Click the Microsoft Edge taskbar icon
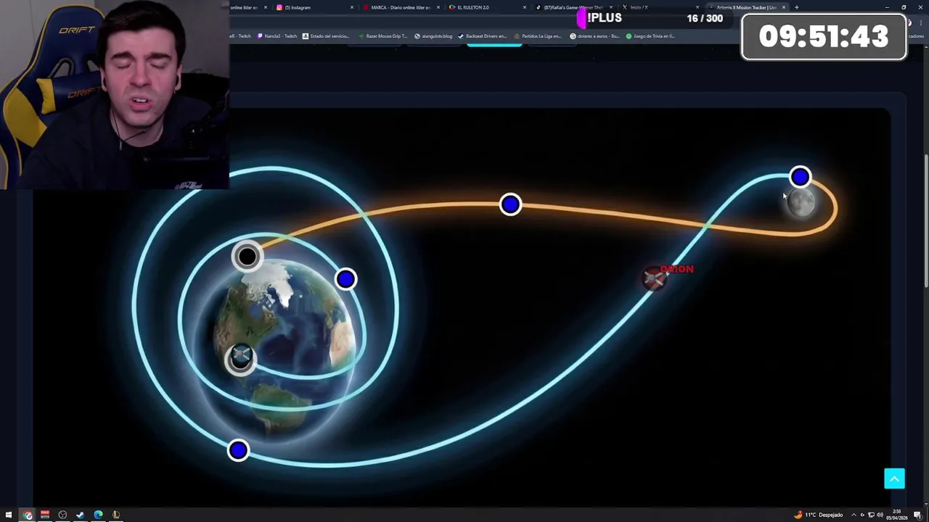The image size is (929, 522). point(98,515)
